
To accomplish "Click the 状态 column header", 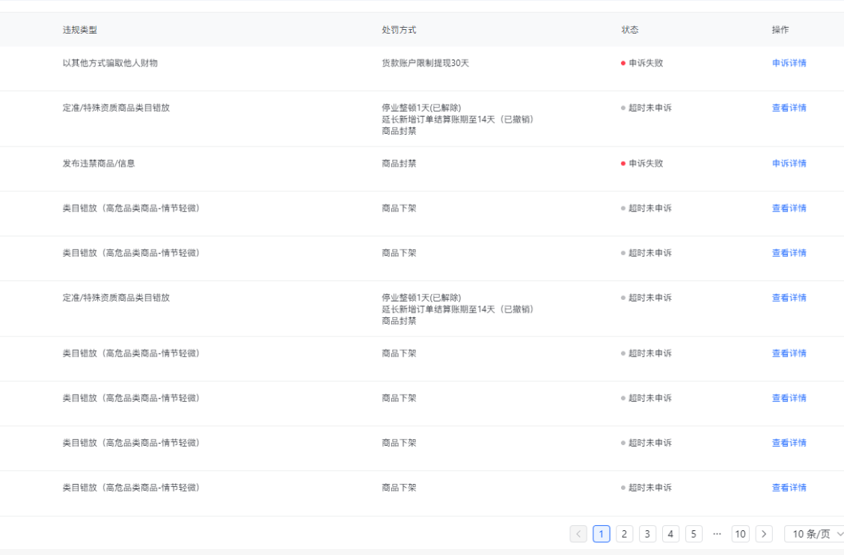I will click(x=630, y=30).
